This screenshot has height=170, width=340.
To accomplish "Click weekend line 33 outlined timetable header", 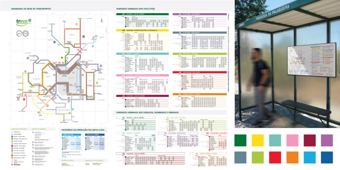I will tap(194, 118).
